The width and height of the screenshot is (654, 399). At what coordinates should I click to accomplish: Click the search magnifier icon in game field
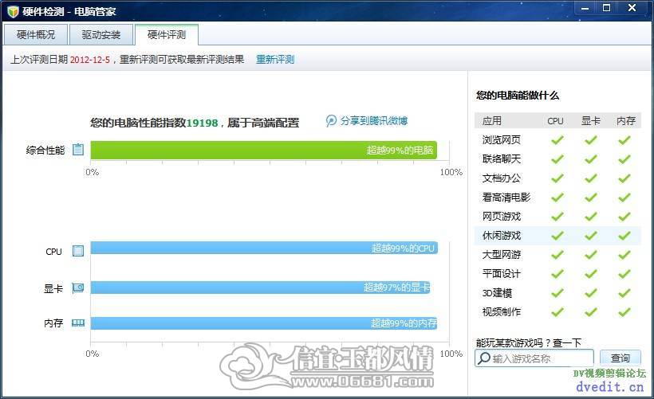484,358
